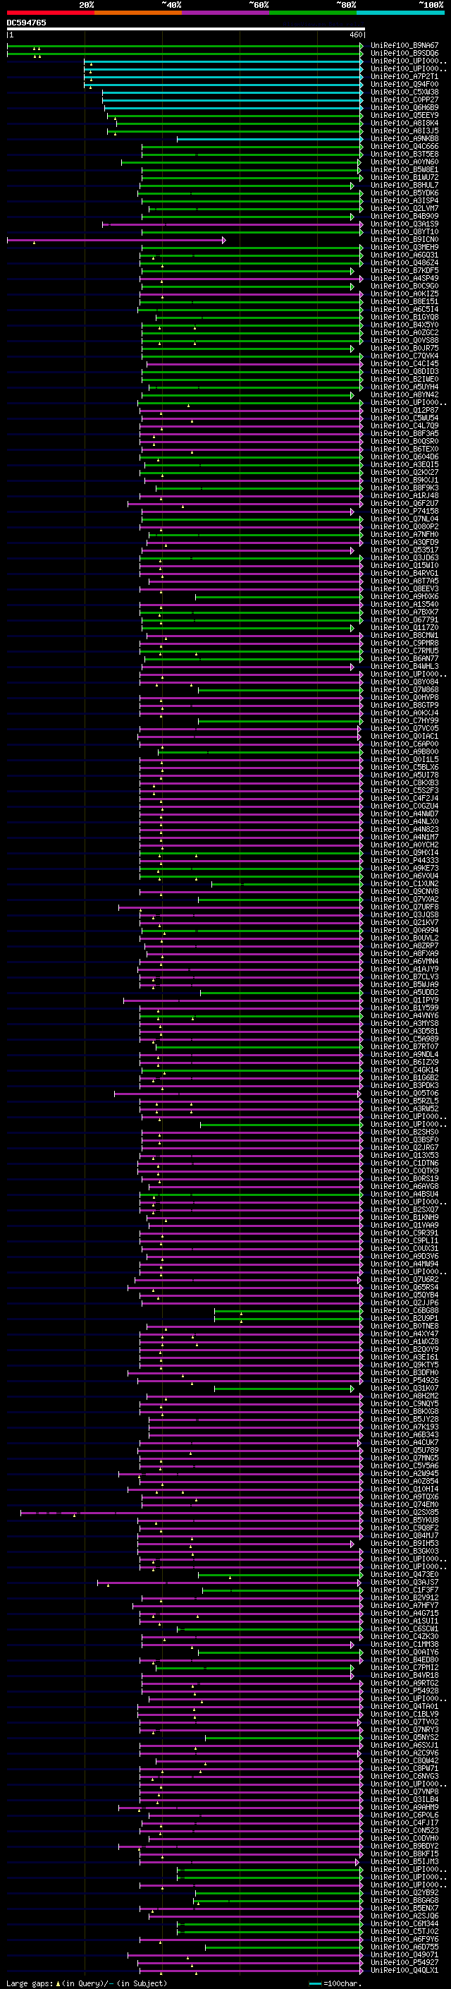Select label UniRef100_B0JR75

404,349
